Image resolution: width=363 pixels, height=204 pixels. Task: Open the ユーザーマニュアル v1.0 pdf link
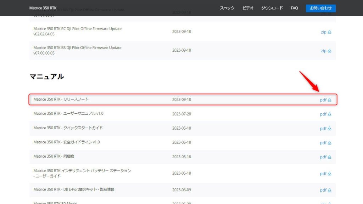(323, 114)
